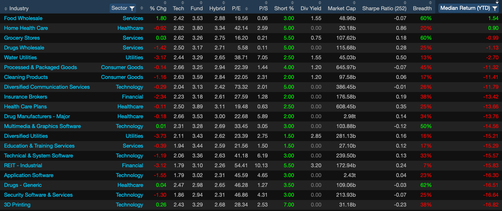Open the Application Software industry link

tap(29, 175)
